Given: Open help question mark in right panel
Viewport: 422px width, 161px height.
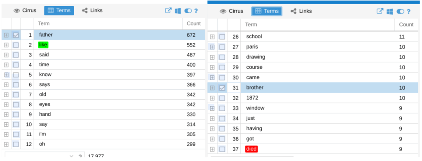Looking at the screenshot, I should tap(408, 11).
